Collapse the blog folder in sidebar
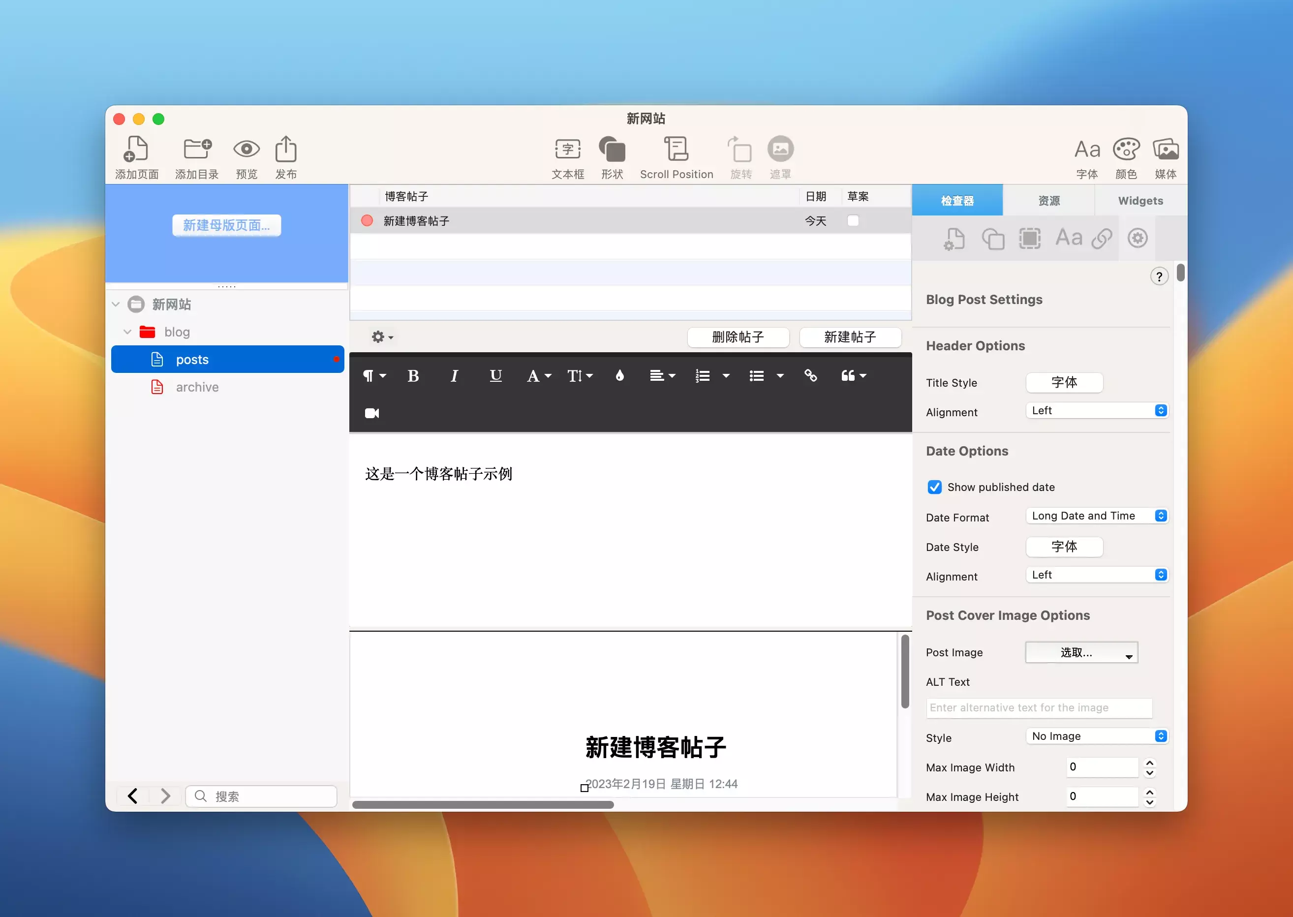Screen dimensions: 1293x917 (x=127, y=332)
